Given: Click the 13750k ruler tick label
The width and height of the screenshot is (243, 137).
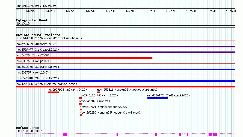Looking at the screenshot, I should pos(30,11).
